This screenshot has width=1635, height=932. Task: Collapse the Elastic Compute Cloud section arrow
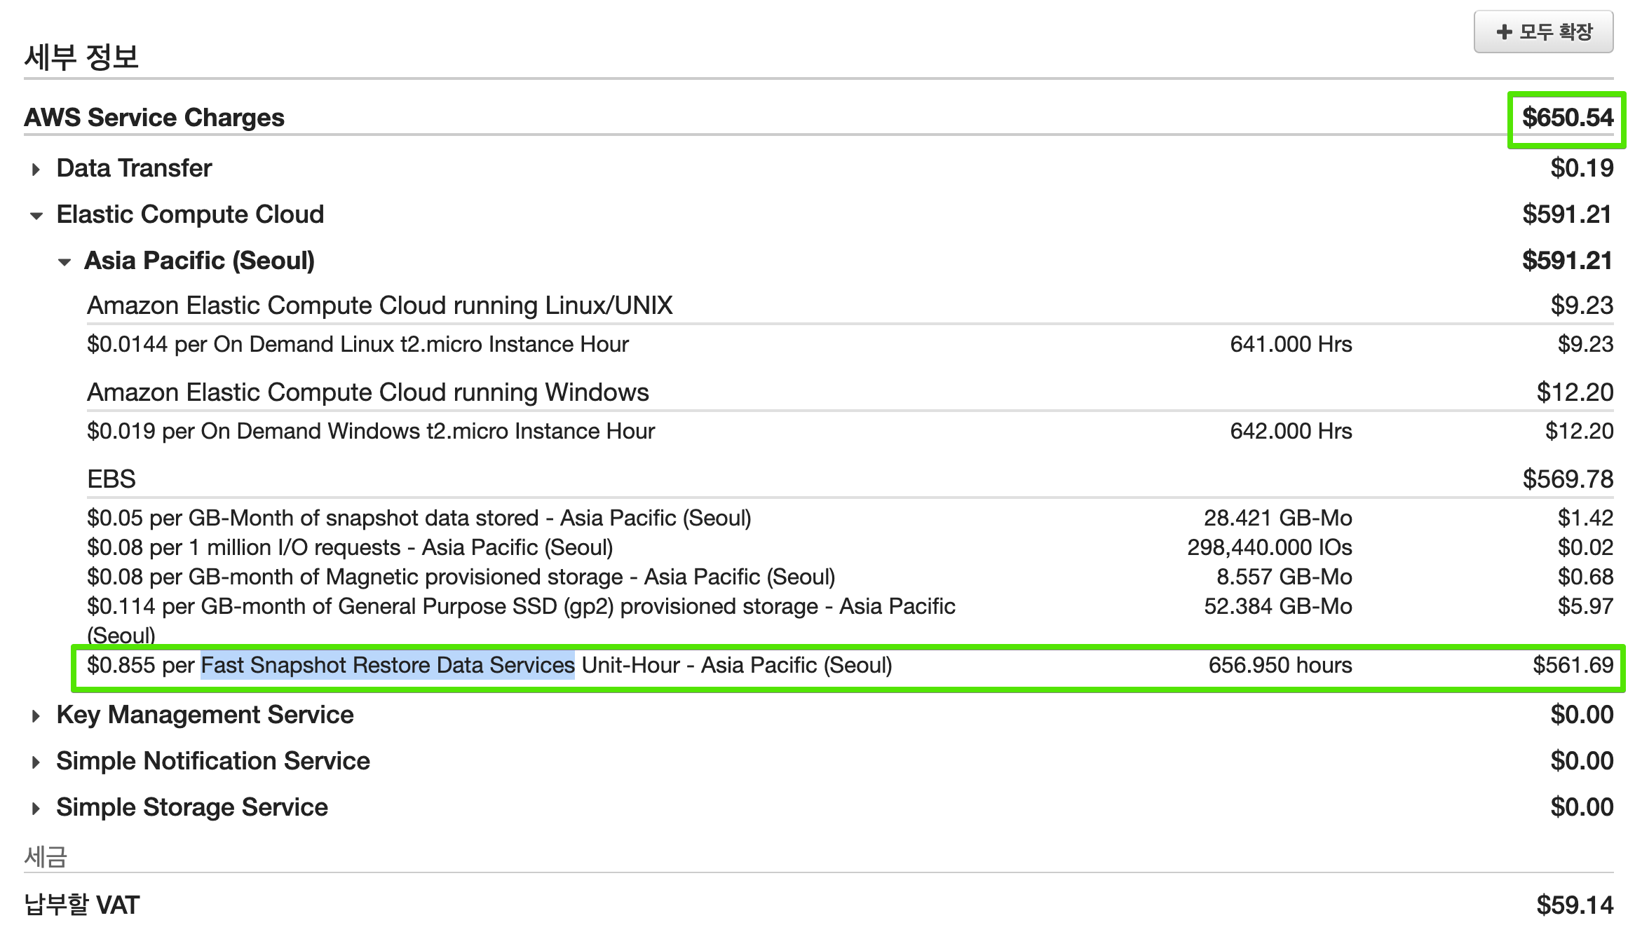pos(36,216)
